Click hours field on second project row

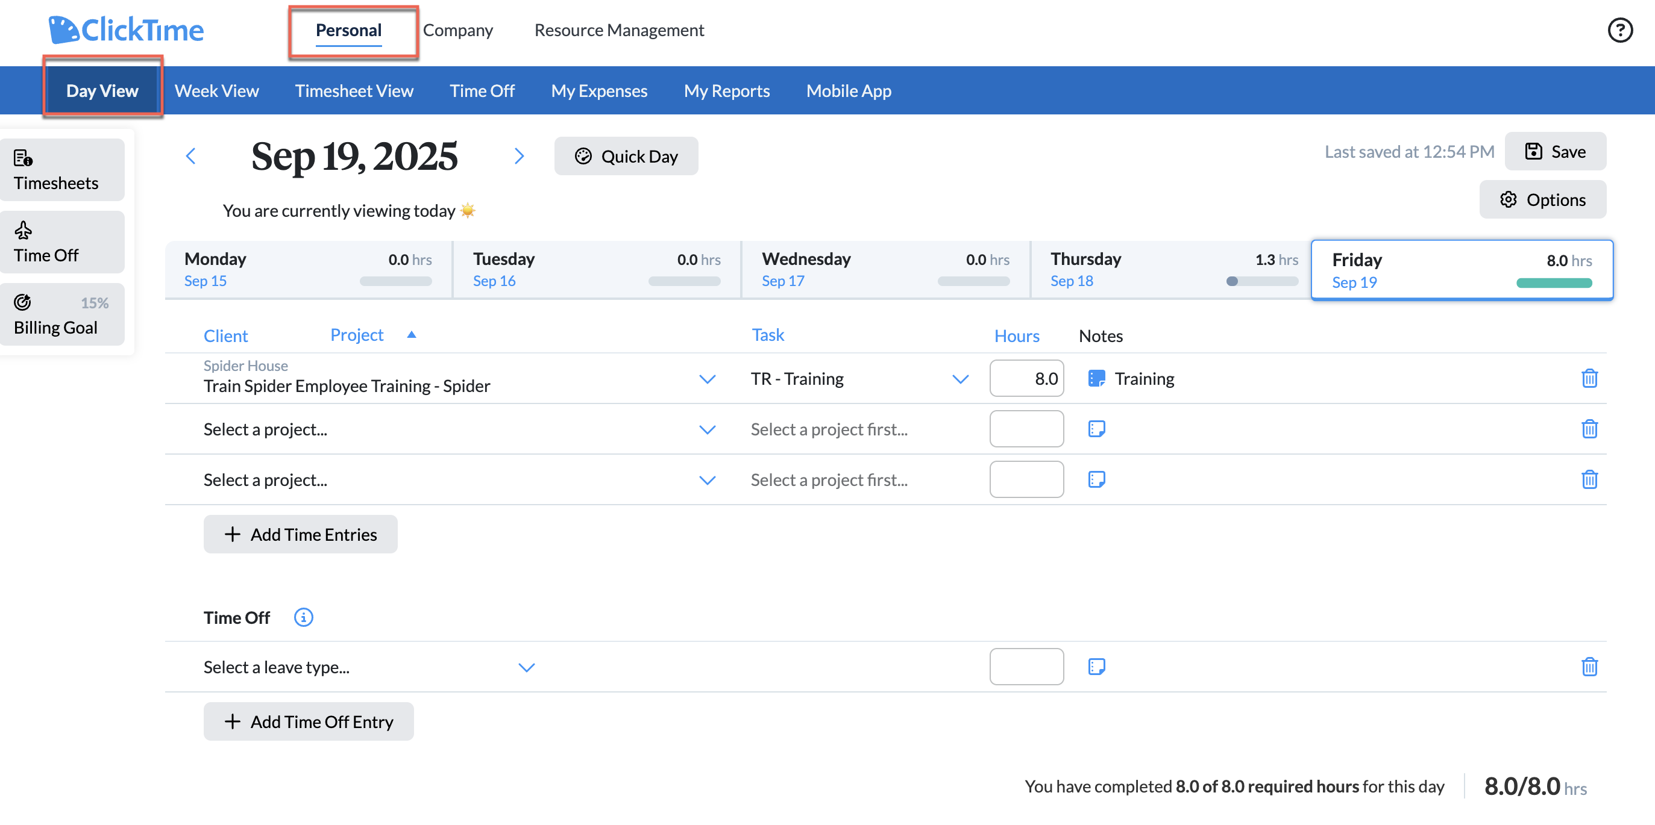coord(1026,429)
